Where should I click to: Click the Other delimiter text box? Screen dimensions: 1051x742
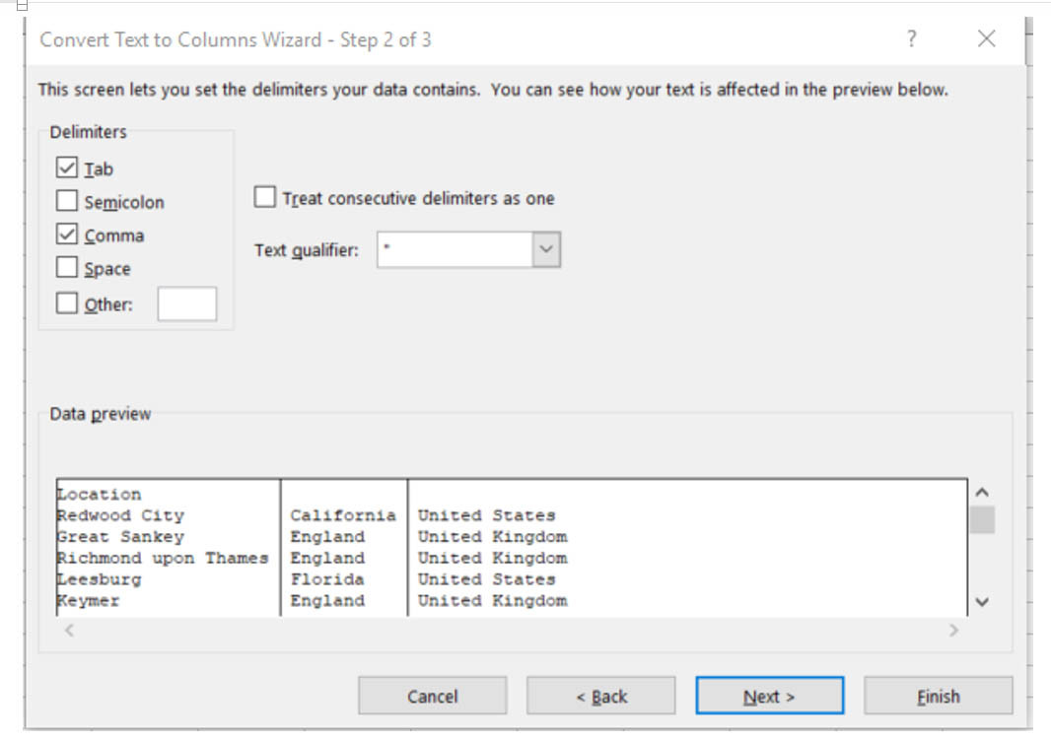pos(186,304)
